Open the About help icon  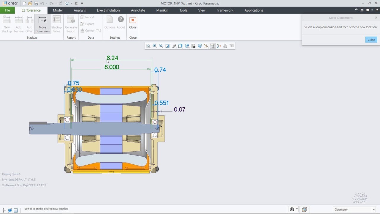point(121,22)
